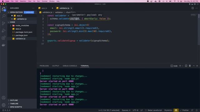
Task: Open Explorer more actions ellipsis
Action: click(x=33, y=8)
